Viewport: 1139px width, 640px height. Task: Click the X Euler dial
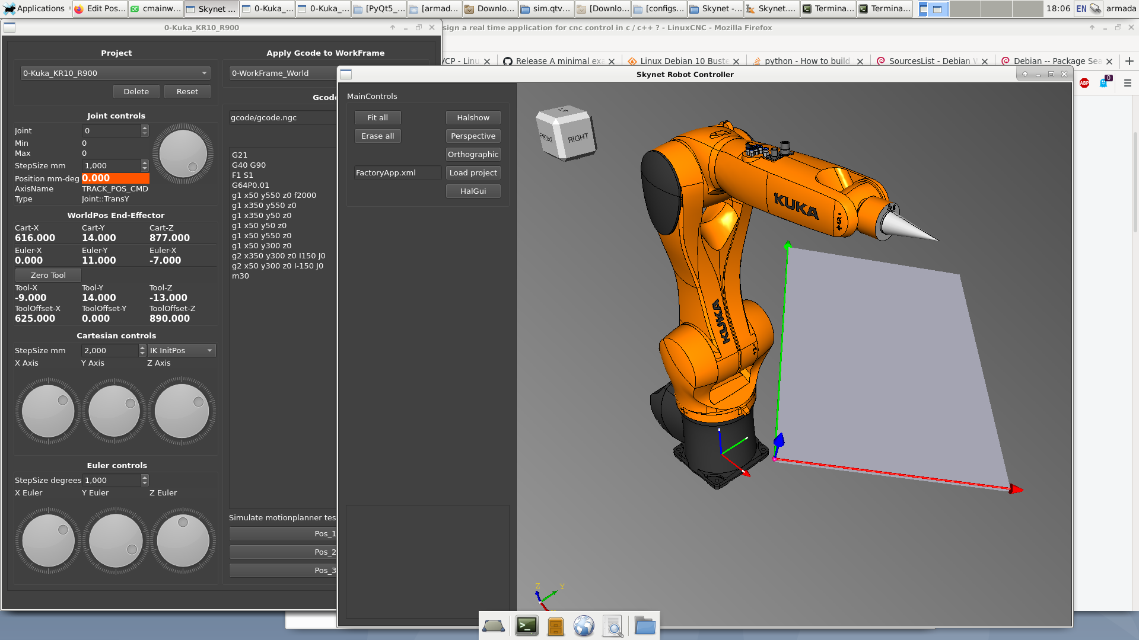click(48, 540)
